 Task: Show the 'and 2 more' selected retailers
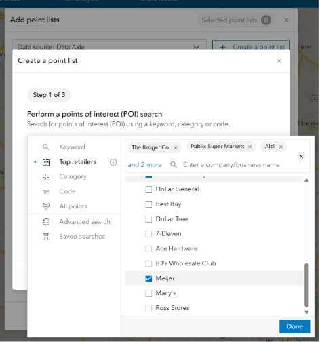145,164
